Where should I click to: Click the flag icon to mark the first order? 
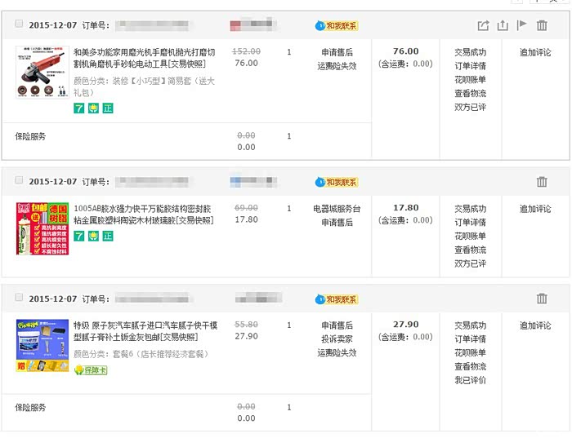click(x=522, y=25)
